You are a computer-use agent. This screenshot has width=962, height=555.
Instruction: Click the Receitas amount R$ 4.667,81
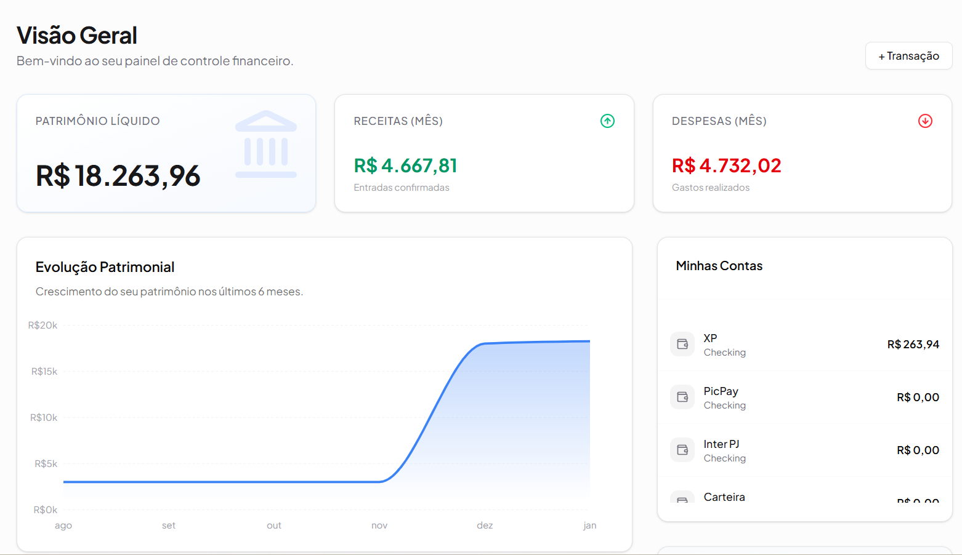(x=405, y=166)
